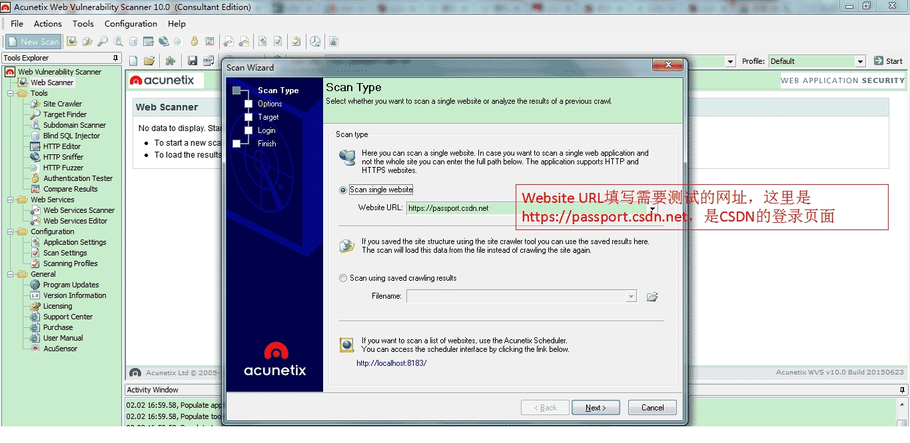Open the Configuration menu in menu bar
This screenshot has width=910, height=443.
(131, 23)
